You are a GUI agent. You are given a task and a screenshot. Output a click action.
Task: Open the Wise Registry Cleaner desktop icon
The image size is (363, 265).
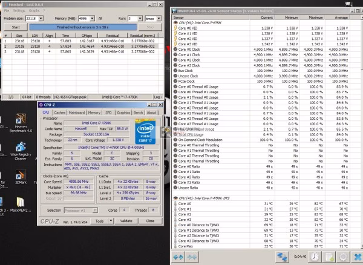pos(21,151)
